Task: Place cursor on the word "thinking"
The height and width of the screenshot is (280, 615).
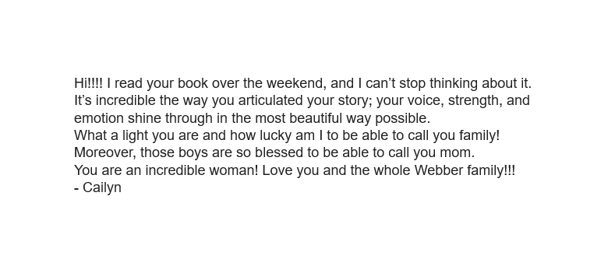Action: pos(454,83)
